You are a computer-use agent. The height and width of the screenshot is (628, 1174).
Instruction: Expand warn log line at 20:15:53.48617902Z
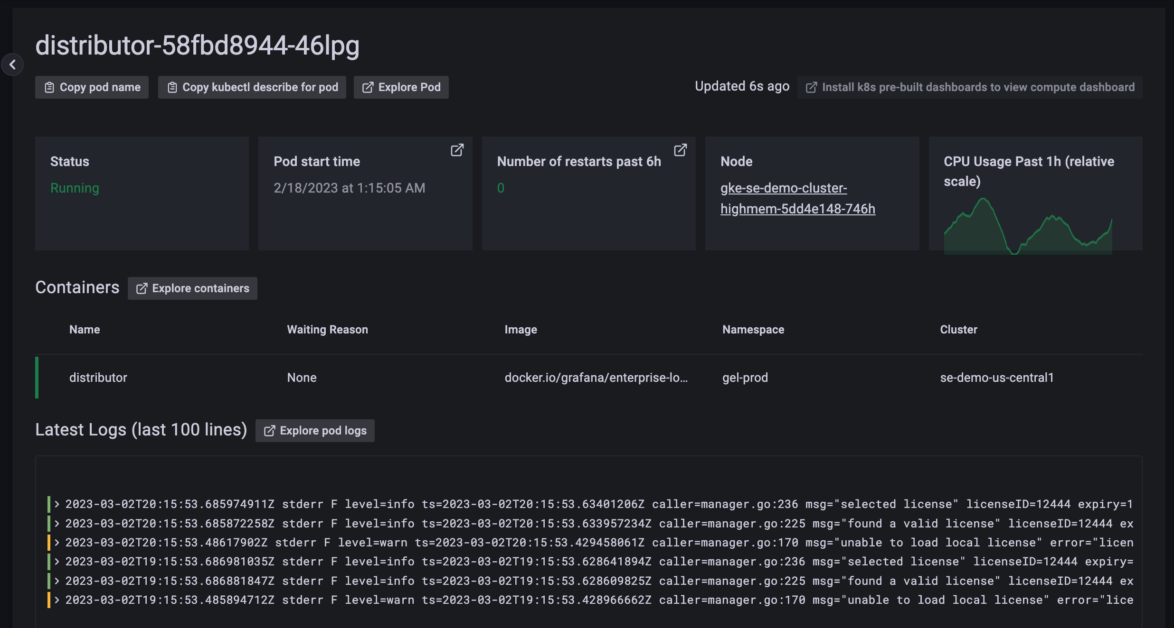pyautogui.click(x=57, y=543)
